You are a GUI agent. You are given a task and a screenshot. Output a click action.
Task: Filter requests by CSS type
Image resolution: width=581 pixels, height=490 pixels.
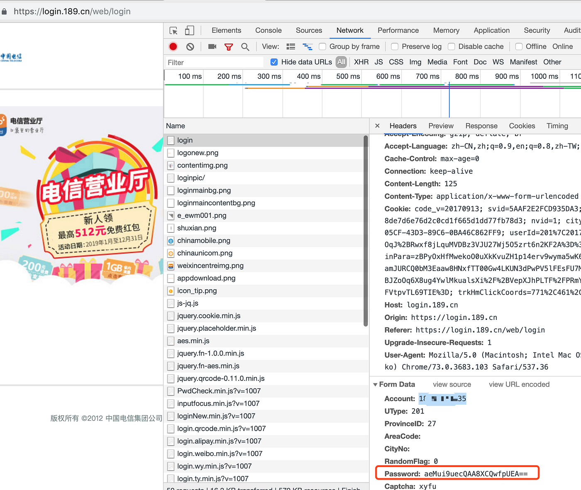396,62
